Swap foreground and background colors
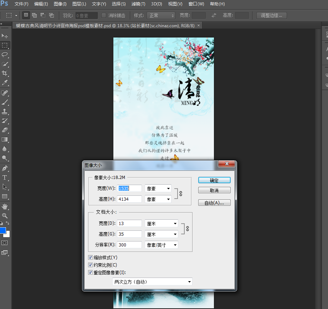 click(x=7, y=223)
